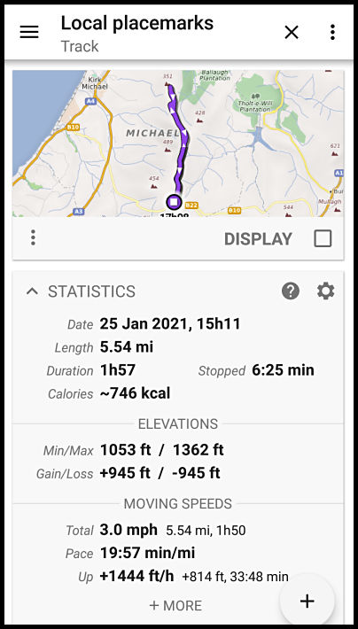Open the hamburger navigation menu

[29, 32]
